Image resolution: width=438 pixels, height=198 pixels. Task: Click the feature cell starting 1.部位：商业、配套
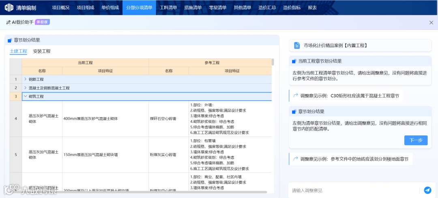230,182
